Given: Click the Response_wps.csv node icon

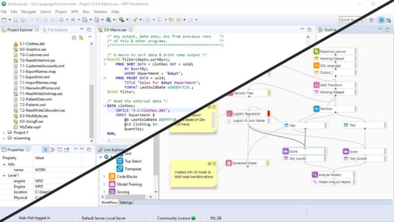Looking at the screenshot, I should coord(317,51).
